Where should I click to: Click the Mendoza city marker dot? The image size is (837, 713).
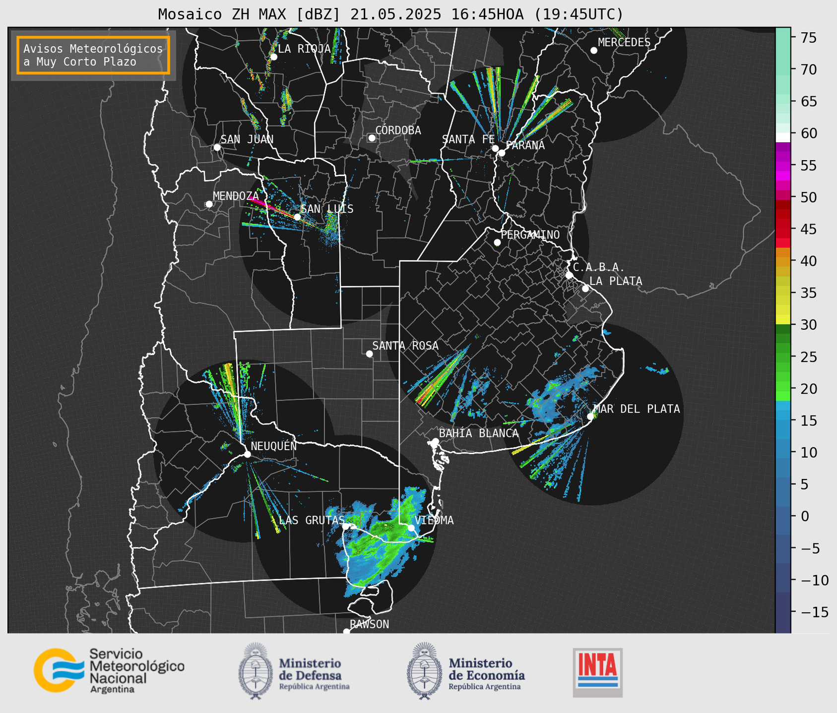tap(209, 204)
